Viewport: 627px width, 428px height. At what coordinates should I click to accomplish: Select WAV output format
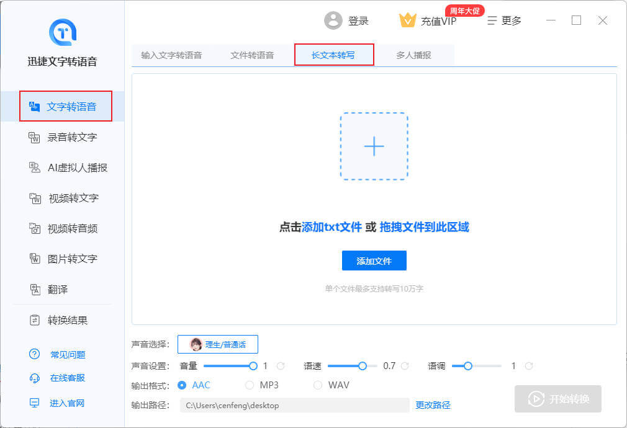tap(318, 385)
